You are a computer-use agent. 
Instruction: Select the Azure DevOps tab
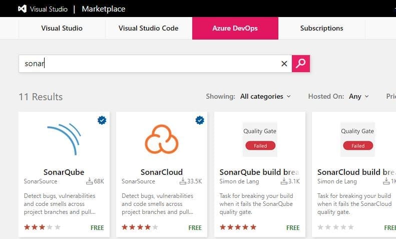coord(235,28)
